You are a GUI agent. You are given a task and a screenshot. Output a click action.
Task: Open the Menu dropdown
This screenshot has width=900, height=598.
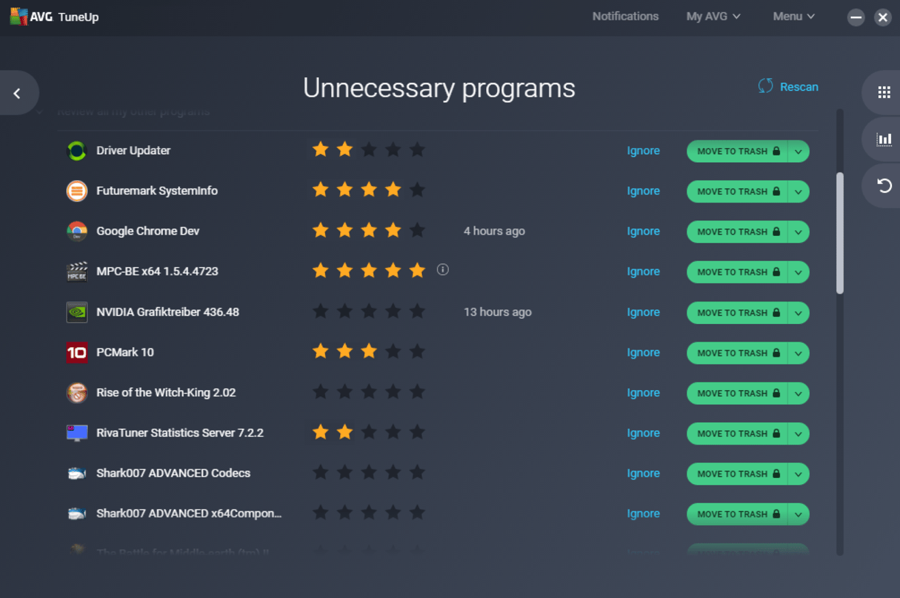click(x=793, y=16)
